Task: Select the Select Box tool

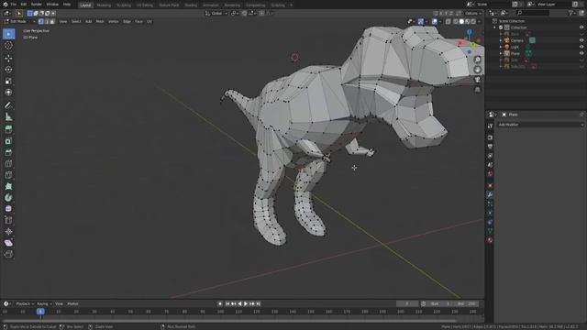Action: (8, 34)
